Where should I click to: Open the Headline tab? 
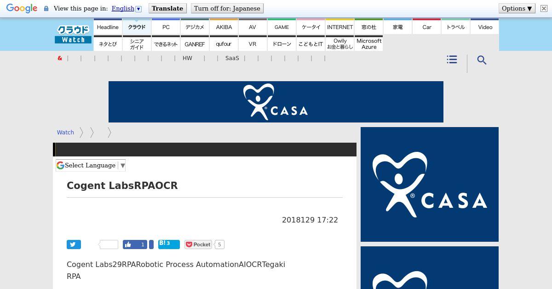108,27
